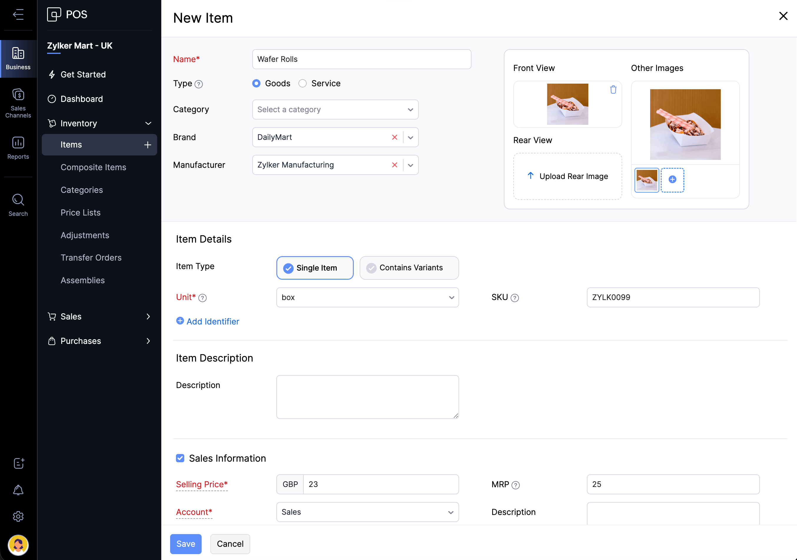Click the add image plus icon under Other Images
Image resolution: width=797 pixels, height=560 pixels.
tap(673, 180)
